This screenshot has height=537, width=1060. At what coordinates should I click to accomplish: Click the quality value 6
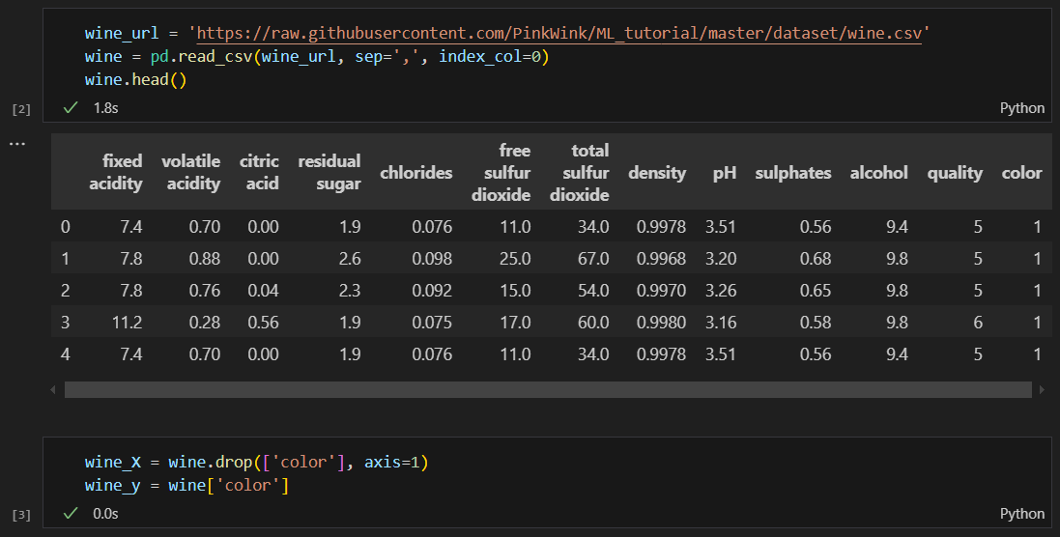978,323
